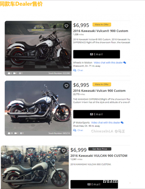Email the Wheels in Motion dealer
The width and height of the screenshot is (145, 189).
(96, 54)
